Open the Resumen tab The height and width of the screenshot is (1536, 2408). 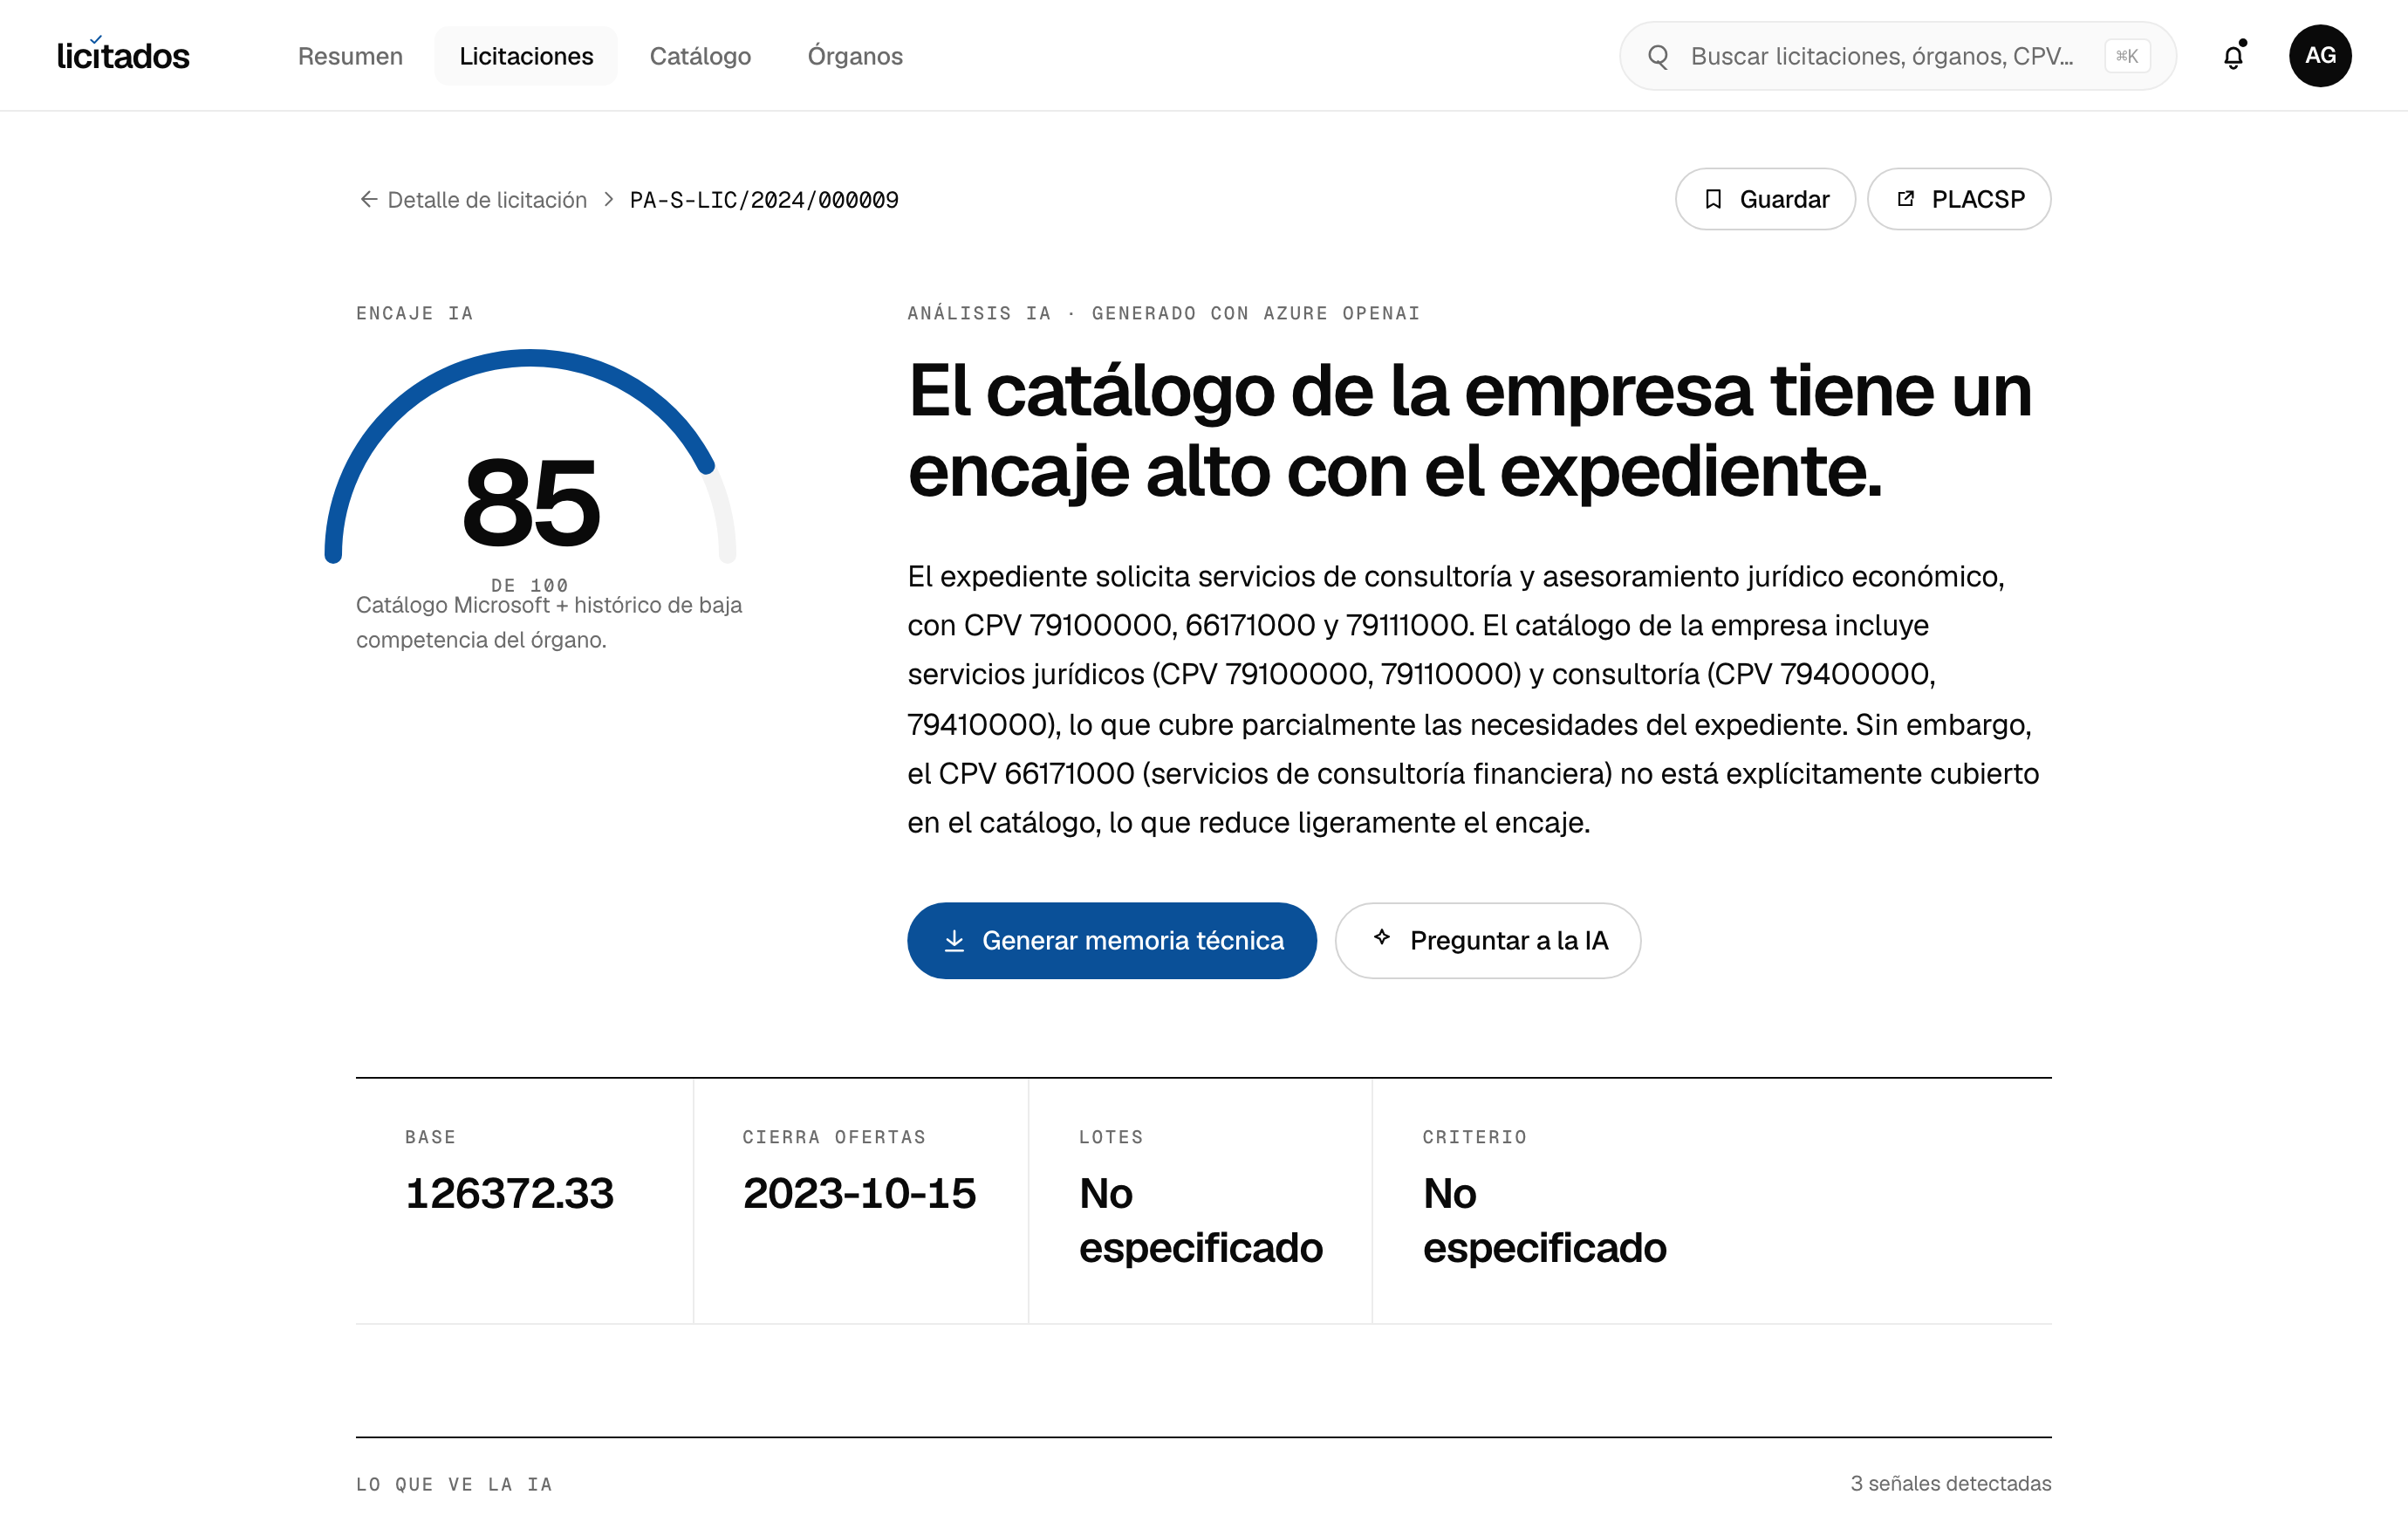350,56
